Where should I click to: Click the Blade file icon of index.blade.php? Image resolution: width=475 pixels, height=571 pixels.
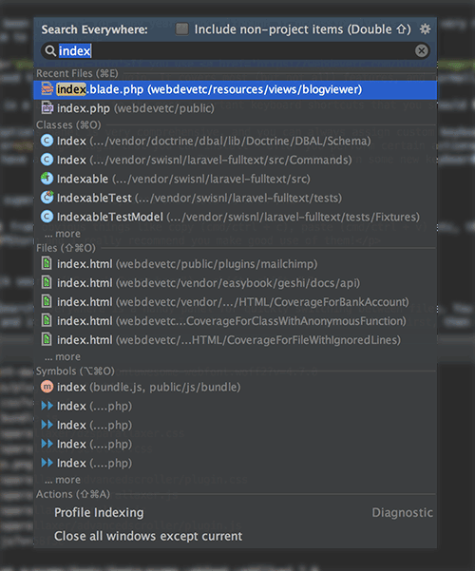click(47, 89)
